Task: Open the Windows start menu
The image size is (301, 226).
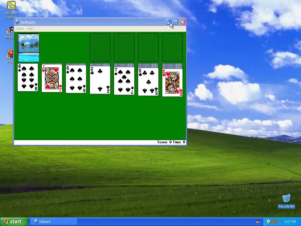Action: 14,222
